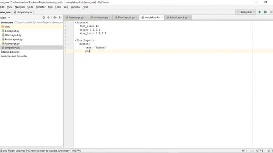The width and height of the screenshot is (273, 153).
Task: Open the Tools menu
Action: pos(58,7)
